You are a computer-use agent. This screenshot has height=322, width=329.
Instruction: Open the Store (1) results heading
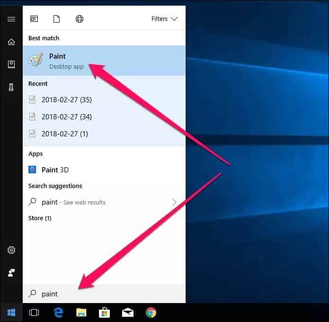(x=40, y=218)
